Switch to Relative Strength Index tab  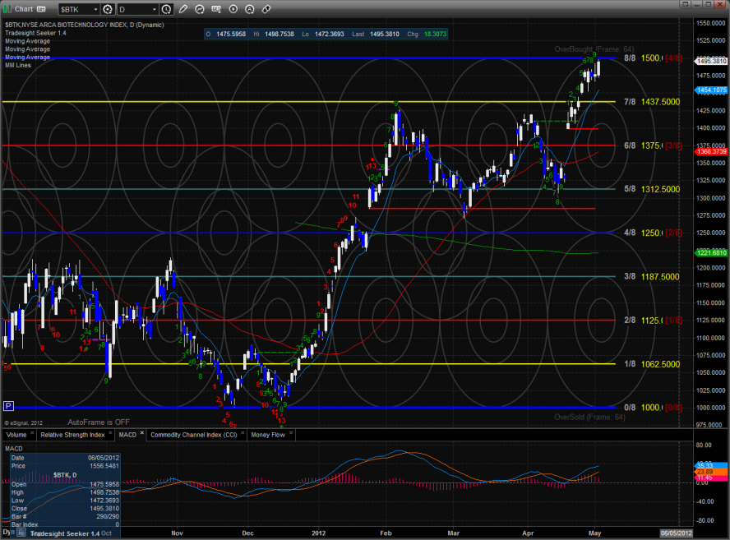[x=73, y=433]
